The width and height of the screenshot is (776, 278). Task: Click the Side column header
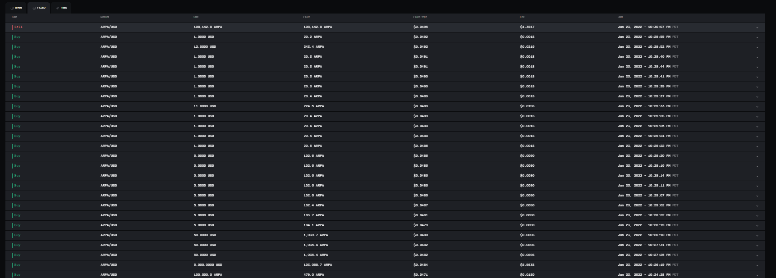pyautogui.click(x=14, y=17)
